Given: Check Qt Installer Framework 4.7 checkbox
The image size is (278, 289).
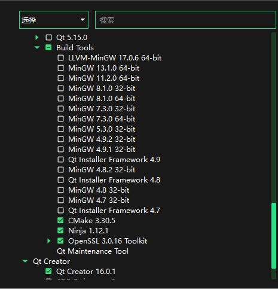Looking at the screenshot, I should (x=60, y=210).
